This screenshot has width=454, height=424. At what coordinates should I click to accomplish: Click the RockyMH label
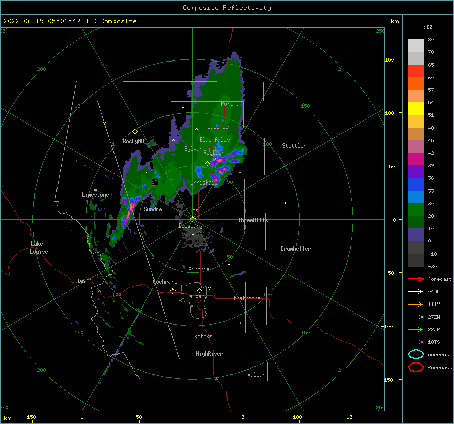pos(133,141)
